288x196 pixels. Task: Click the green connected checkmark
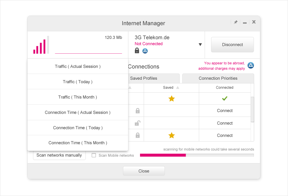[225, 98]
